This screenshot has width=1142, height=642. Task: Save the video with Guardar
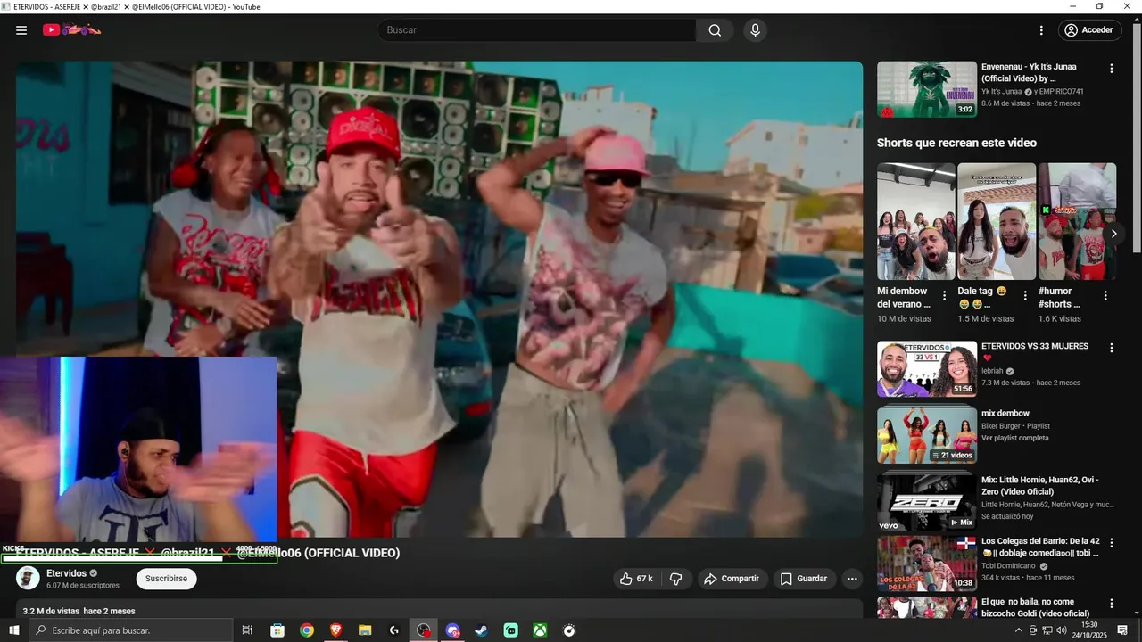[x=804, y=579]
